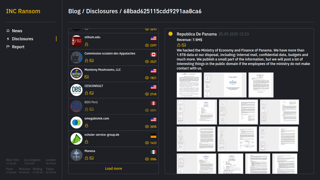Click the Tokyo clock label
320x180 pixels.
pos(50,169)
